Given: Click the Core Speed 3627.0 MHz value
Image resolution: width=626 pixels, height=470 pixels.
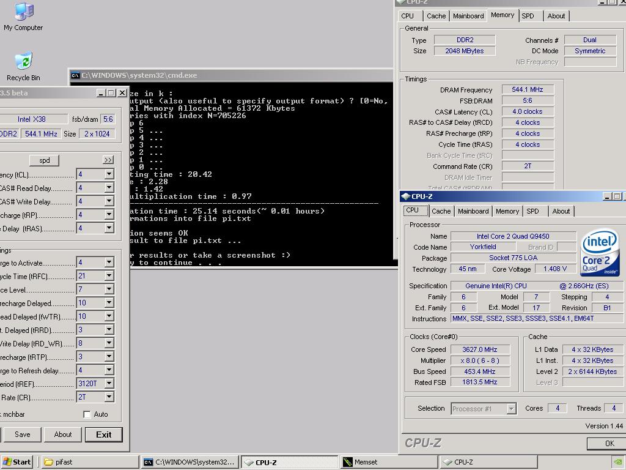Looking at the screenshot, I should coord(480,349).
